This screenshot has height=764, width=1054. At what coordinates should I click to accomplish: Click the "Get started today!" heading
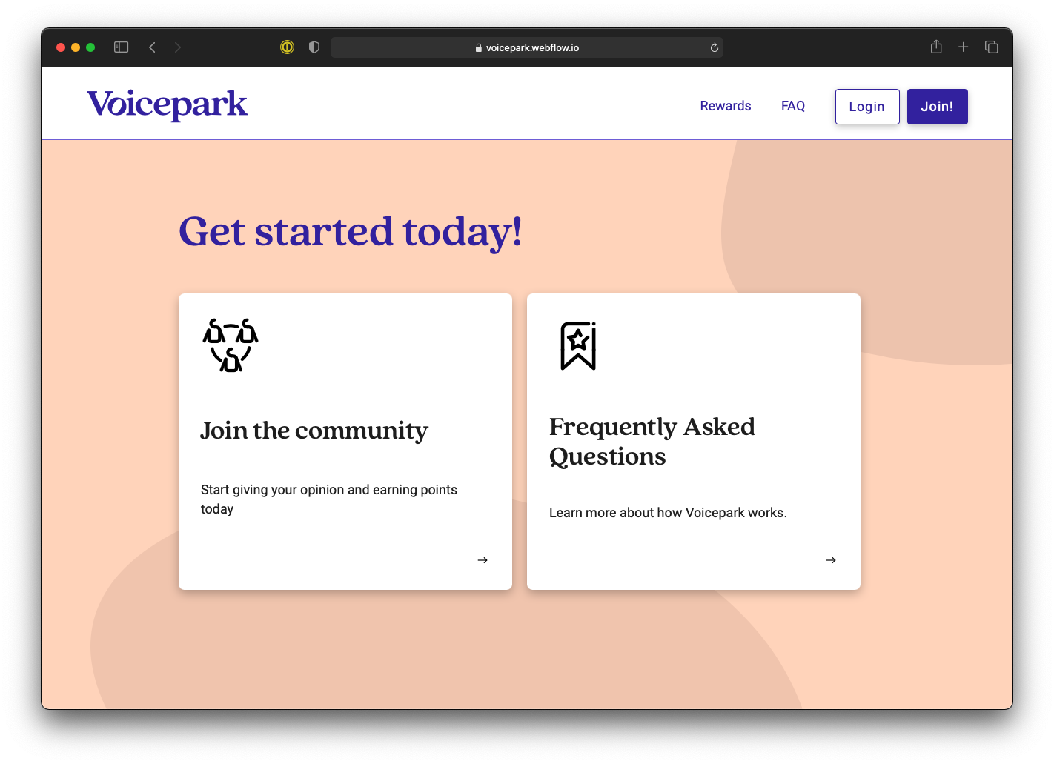tap(351, 232)
